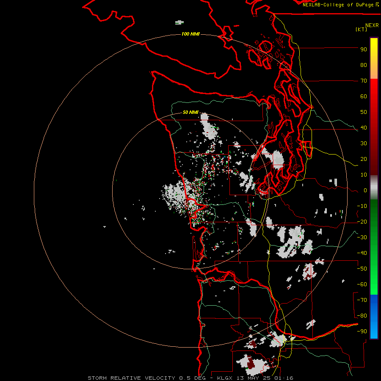Click the 70 knot scale value
This screenshot has width=381, height=381.
(x=364, y=81)
